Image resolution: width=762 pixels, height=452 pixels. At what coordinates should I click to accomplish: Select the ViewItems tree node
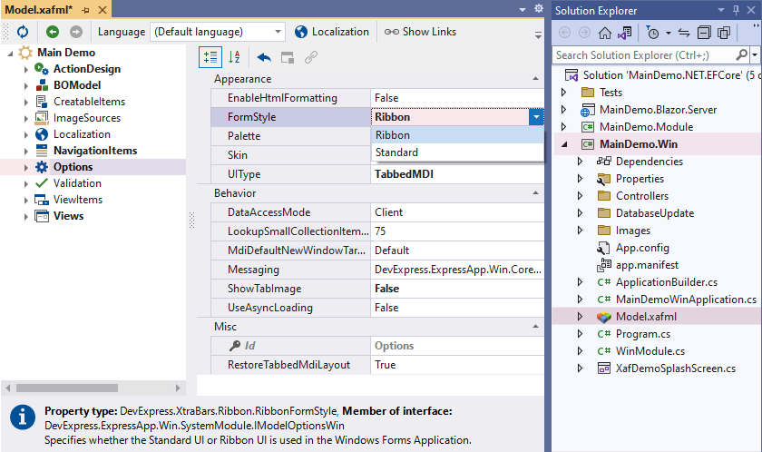[x=78, y=200]
